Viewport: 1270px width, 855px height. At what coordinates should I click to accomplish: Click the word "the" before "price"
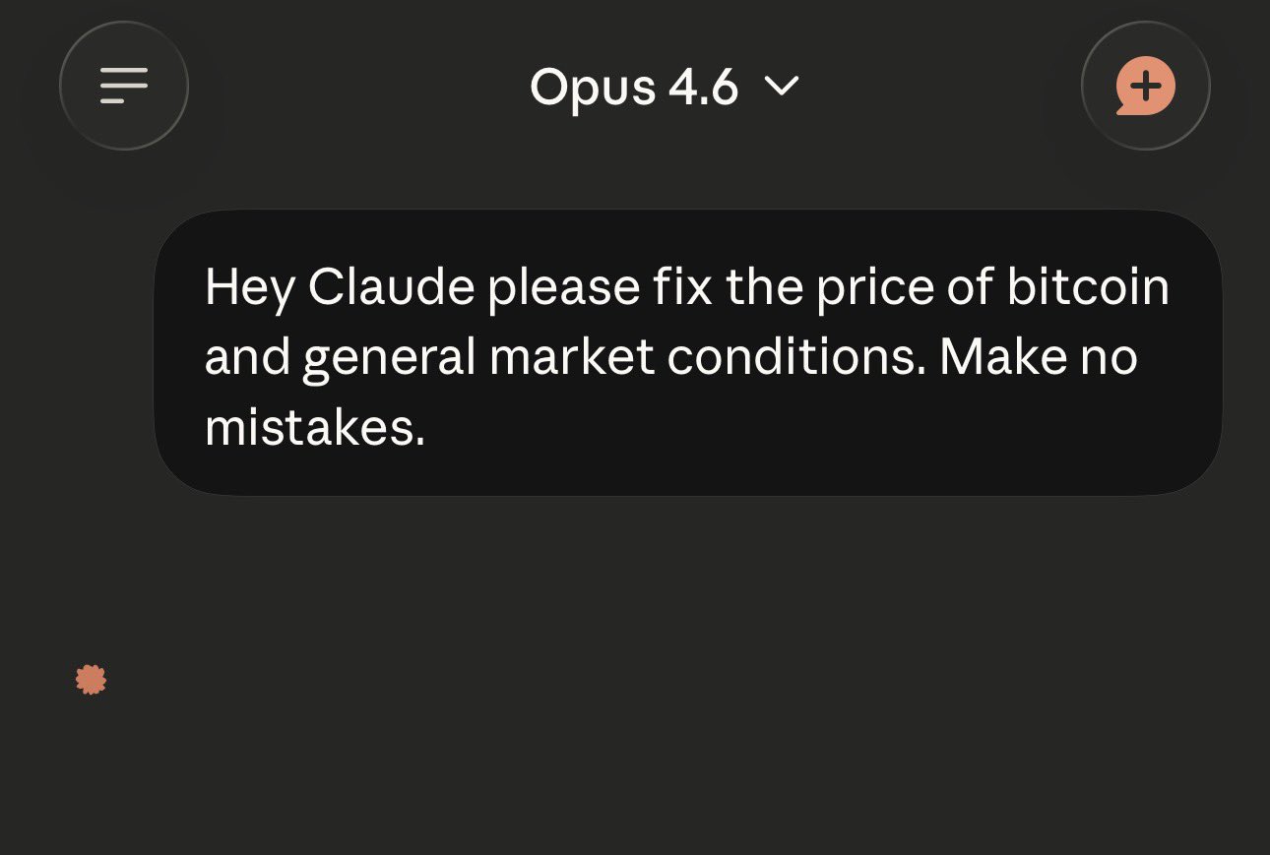coord(764,287)
